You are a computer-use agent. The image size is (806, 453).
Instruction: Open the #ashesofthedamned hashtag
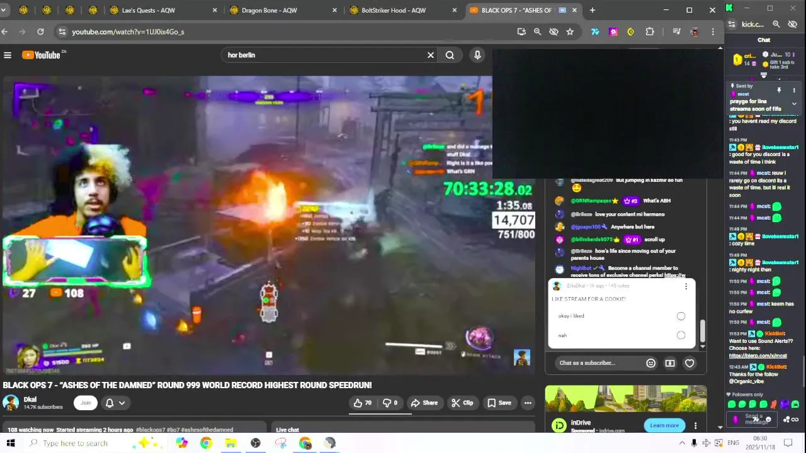[207, 430]
